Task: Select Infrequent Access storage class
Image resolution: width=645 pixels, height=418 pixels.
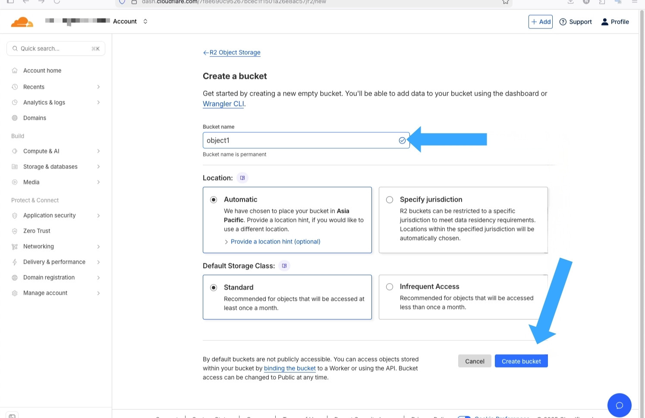Action: coord(390,287)
